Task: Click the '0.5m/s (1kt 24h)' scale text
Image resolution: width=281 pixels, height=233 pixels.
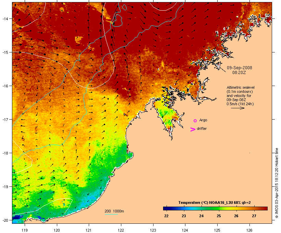Action: point(240,104)
